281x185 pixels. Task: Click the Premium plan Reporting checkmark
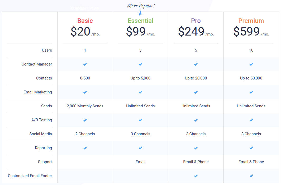coord(251,148)
